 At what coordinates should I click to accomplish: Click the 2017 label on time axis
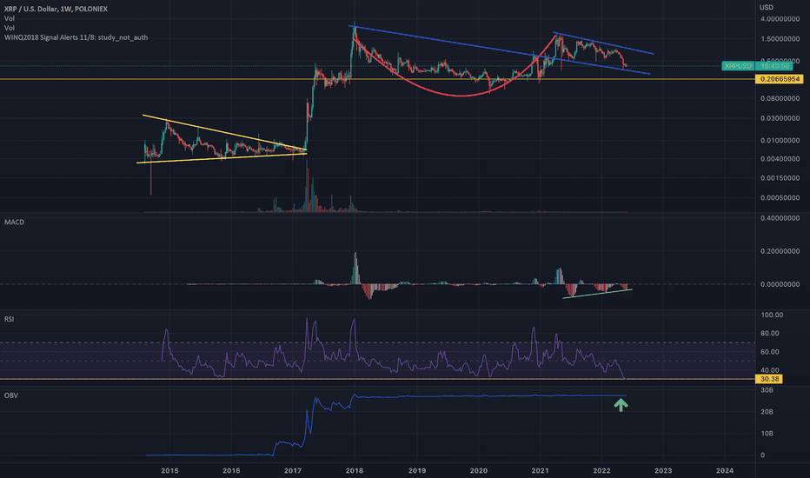(x=293, y=470)
